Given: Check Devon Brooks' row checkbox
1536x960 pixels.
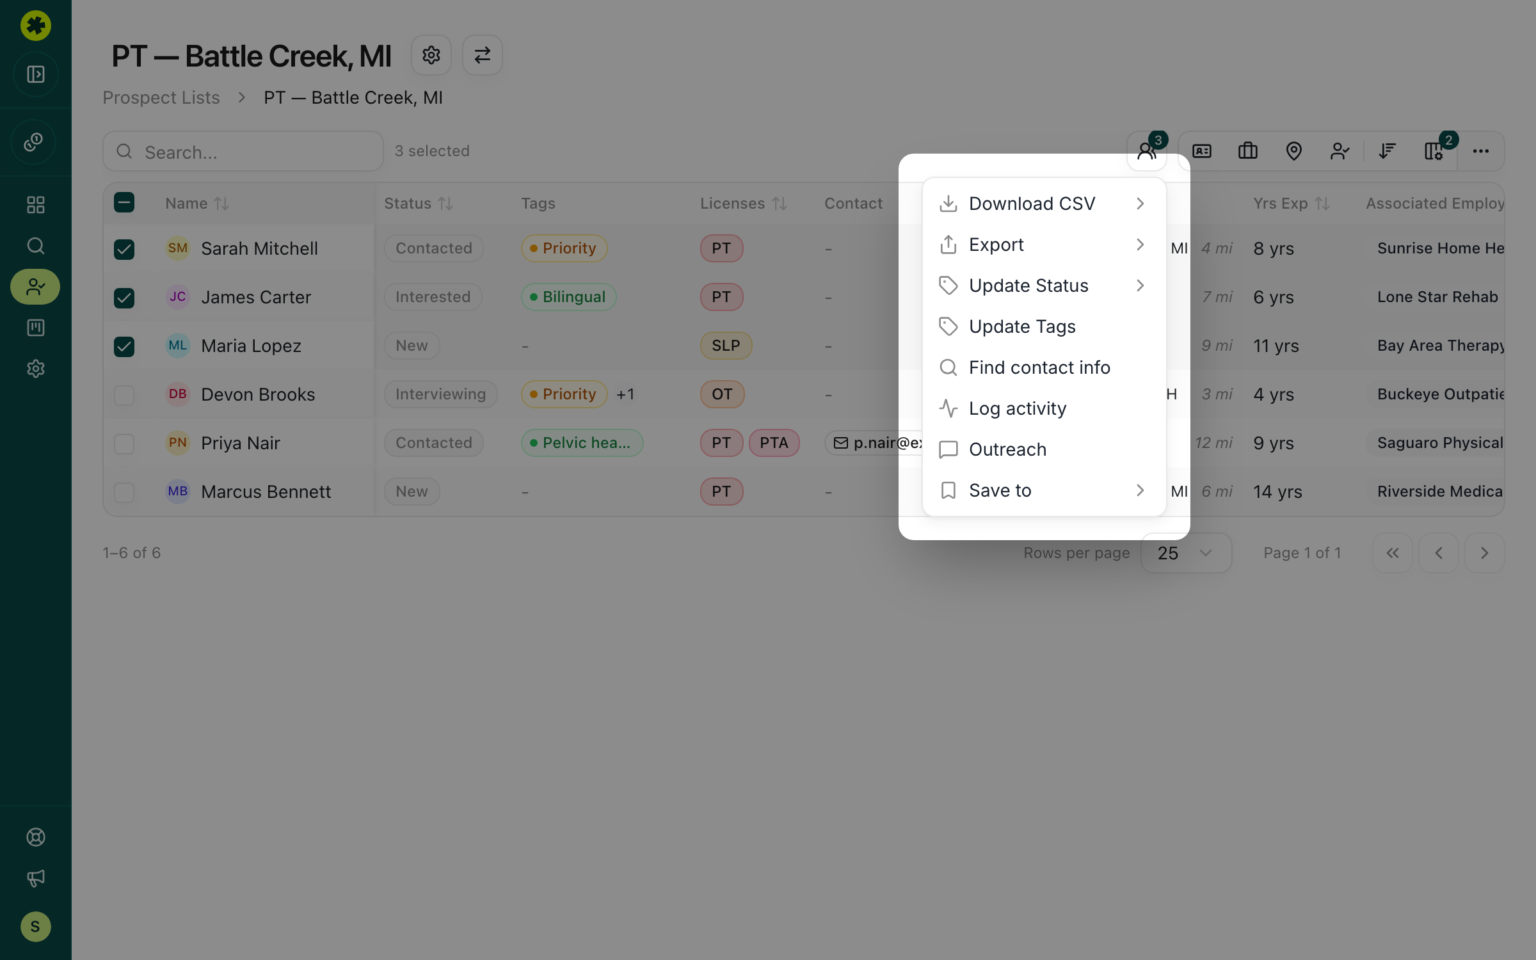Looking at the screenshot, I should tap(124, 395).
